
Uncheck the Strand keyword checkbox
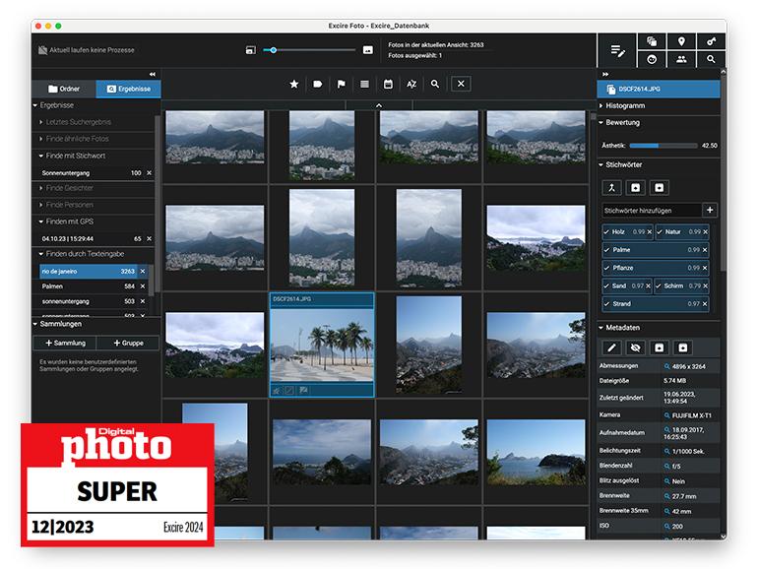pos(606,303)
